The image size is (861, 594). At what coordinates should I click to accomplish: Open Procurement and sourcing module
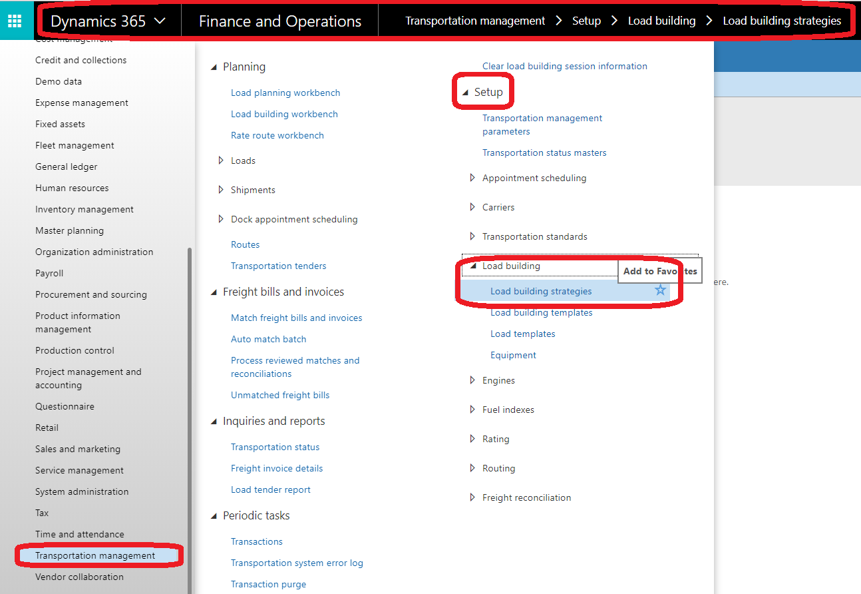[x=91, y=294]
